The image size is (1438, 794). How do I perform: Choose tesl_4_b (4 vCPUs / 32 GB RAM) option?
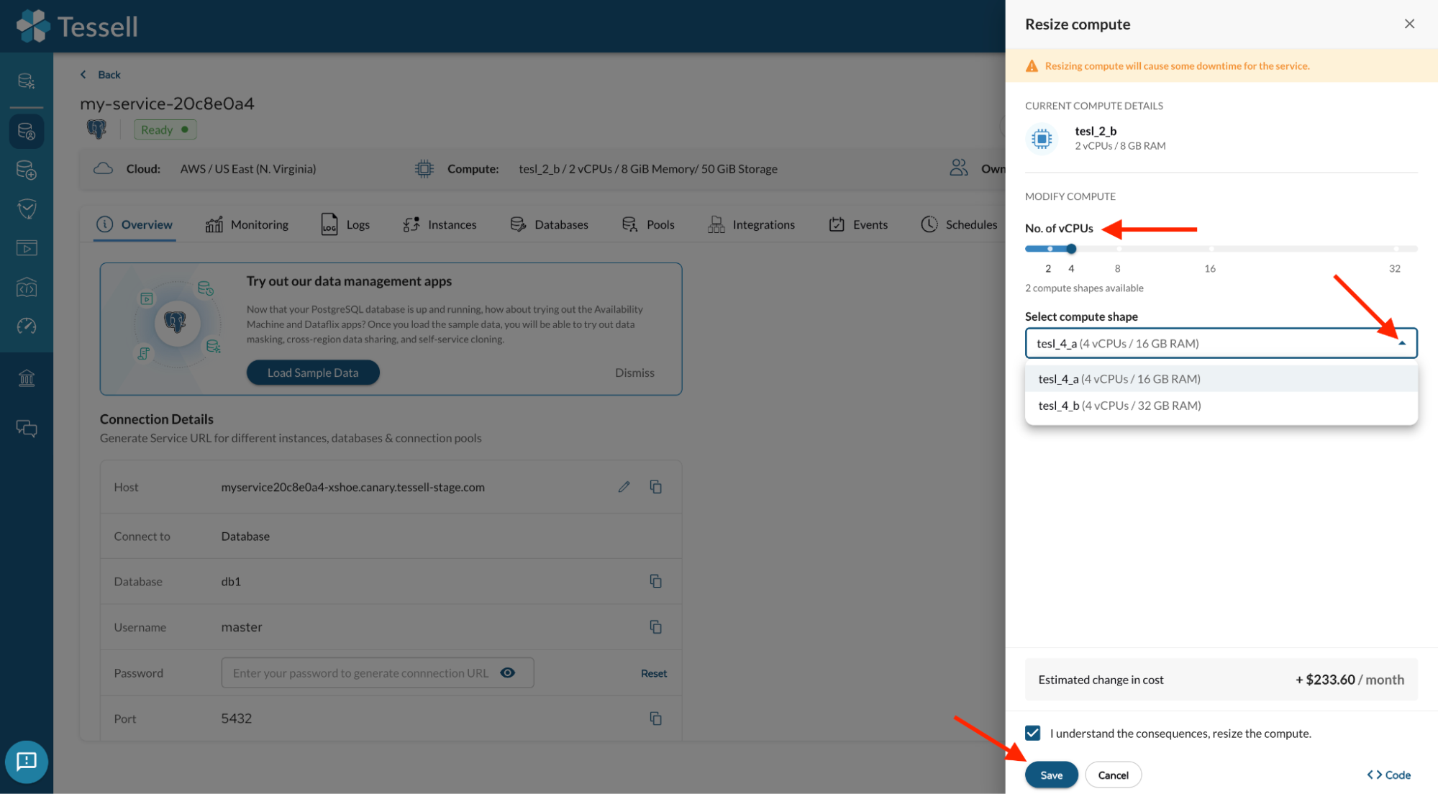tap(1221, 406)
